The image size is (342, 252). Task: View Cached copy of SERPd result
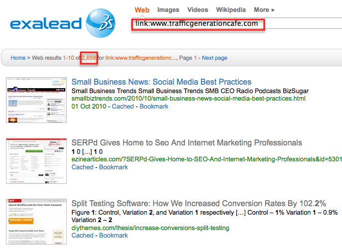(82, 167)
